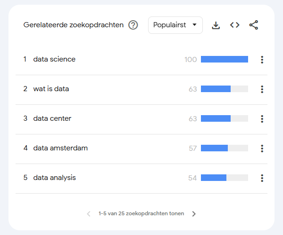Open the data amsterdam query
Image resolution: width=283 pixels, height=235 pixels.
60,148
